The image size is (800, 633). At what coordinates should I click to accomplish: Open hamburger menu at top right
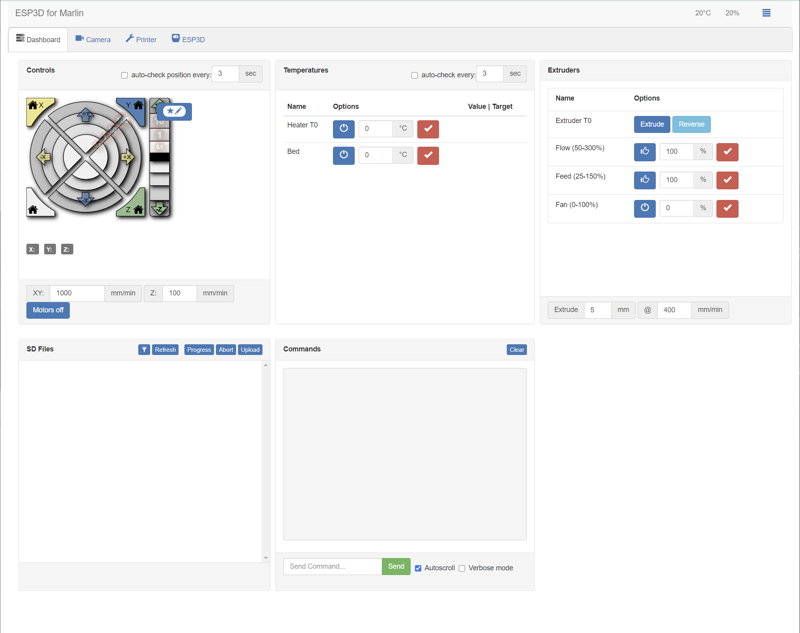766,13
